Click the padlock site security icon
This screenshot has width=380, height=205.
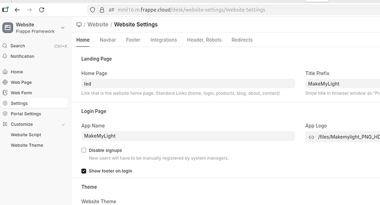[x=102, y=10]
